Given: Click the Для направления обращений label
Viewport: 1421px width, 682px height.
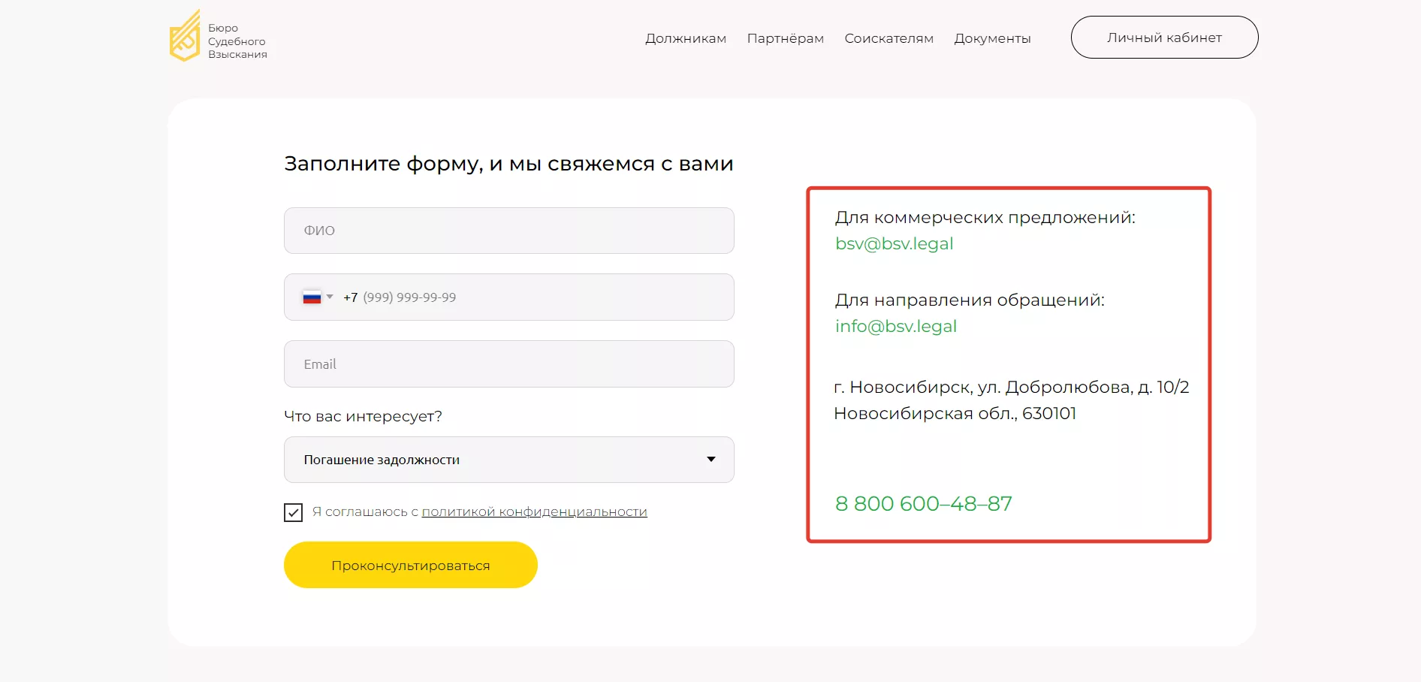Looking at the screenshot, I should 970,300.
